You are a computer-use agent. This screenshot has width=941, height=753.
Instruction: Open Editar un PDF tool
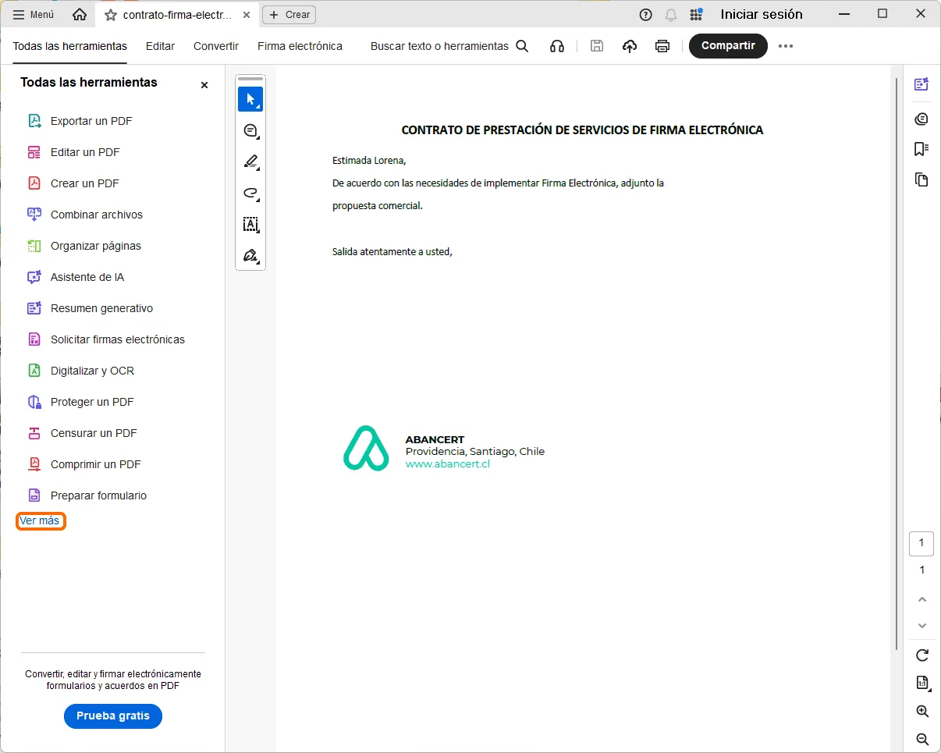pyautogui.click(x=85, y=152)
